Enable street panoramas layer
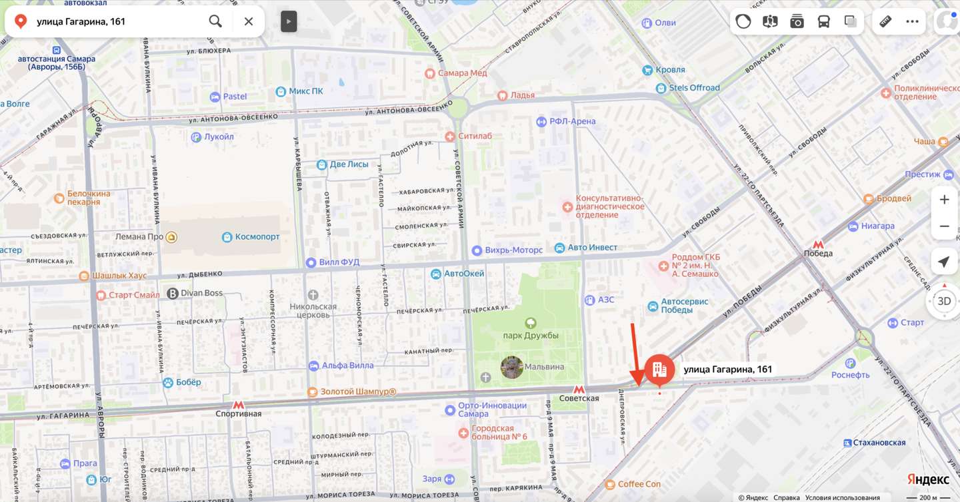 (770, 21)
